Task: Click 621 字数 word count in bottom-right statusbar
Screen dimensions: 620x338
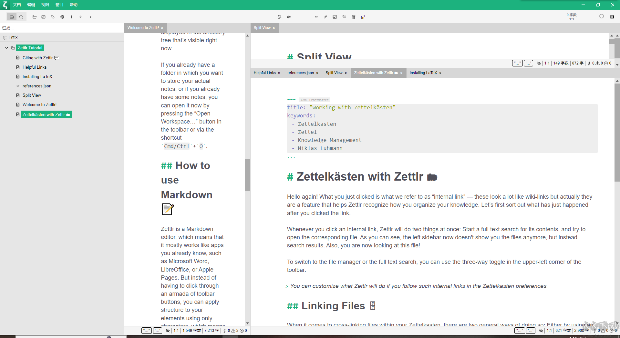Action: point(563,331)
